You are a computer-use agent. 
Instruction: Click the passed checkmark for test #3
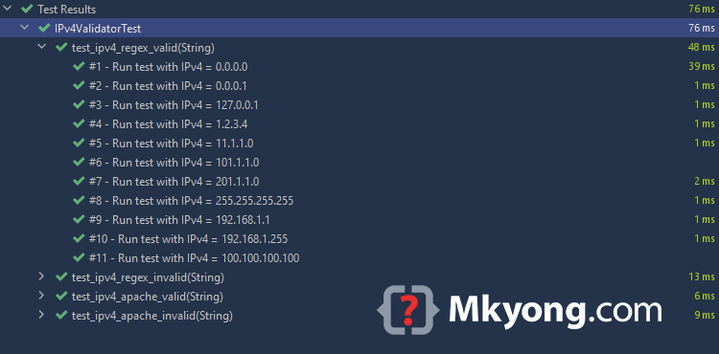coord(79,104)
